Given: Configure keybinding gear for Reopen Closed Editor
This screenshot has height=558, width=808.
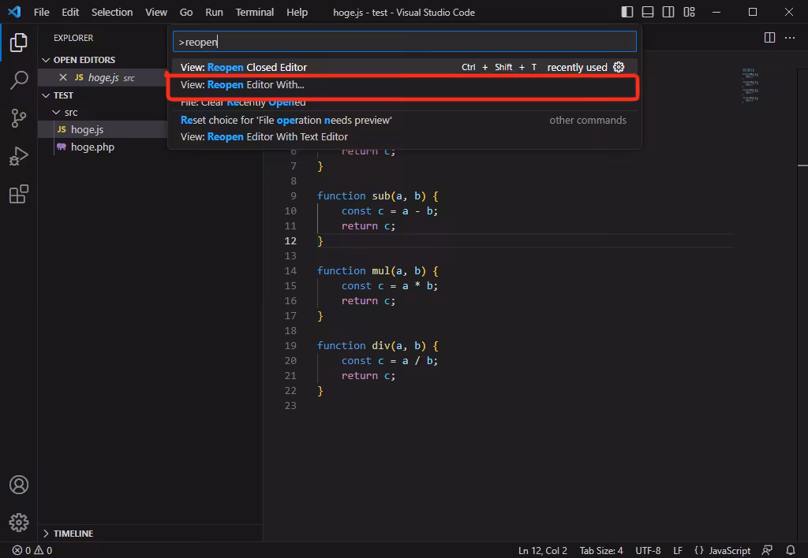Looking at the screenshot, I should (619, 67).
